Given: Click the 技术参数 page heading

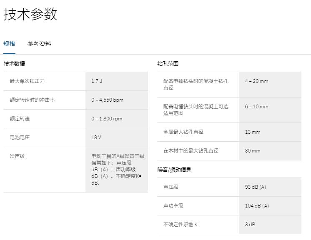Looking at the screenshot, I should point(30,14).
